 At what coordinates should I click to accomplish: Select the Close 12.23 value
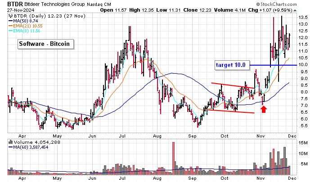[197, 10]
